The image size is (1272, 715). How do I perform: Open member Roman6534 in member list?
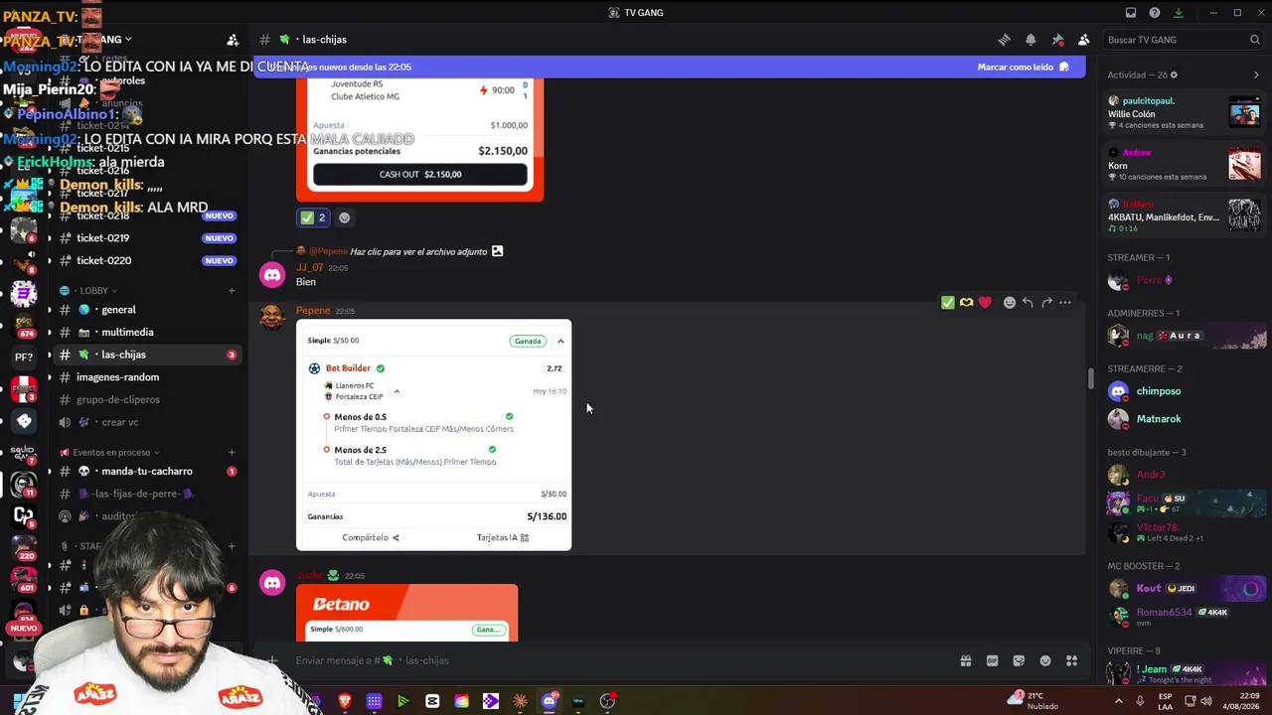(x=1183, y=616)
